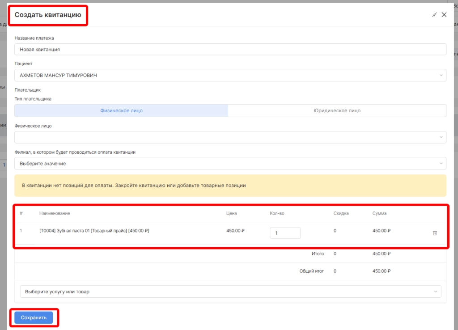Image resolution: width=458 pixels, height=330 pixels.
Task: Click the Создать квитанцию dialog title
Action: tap(48, 15)
